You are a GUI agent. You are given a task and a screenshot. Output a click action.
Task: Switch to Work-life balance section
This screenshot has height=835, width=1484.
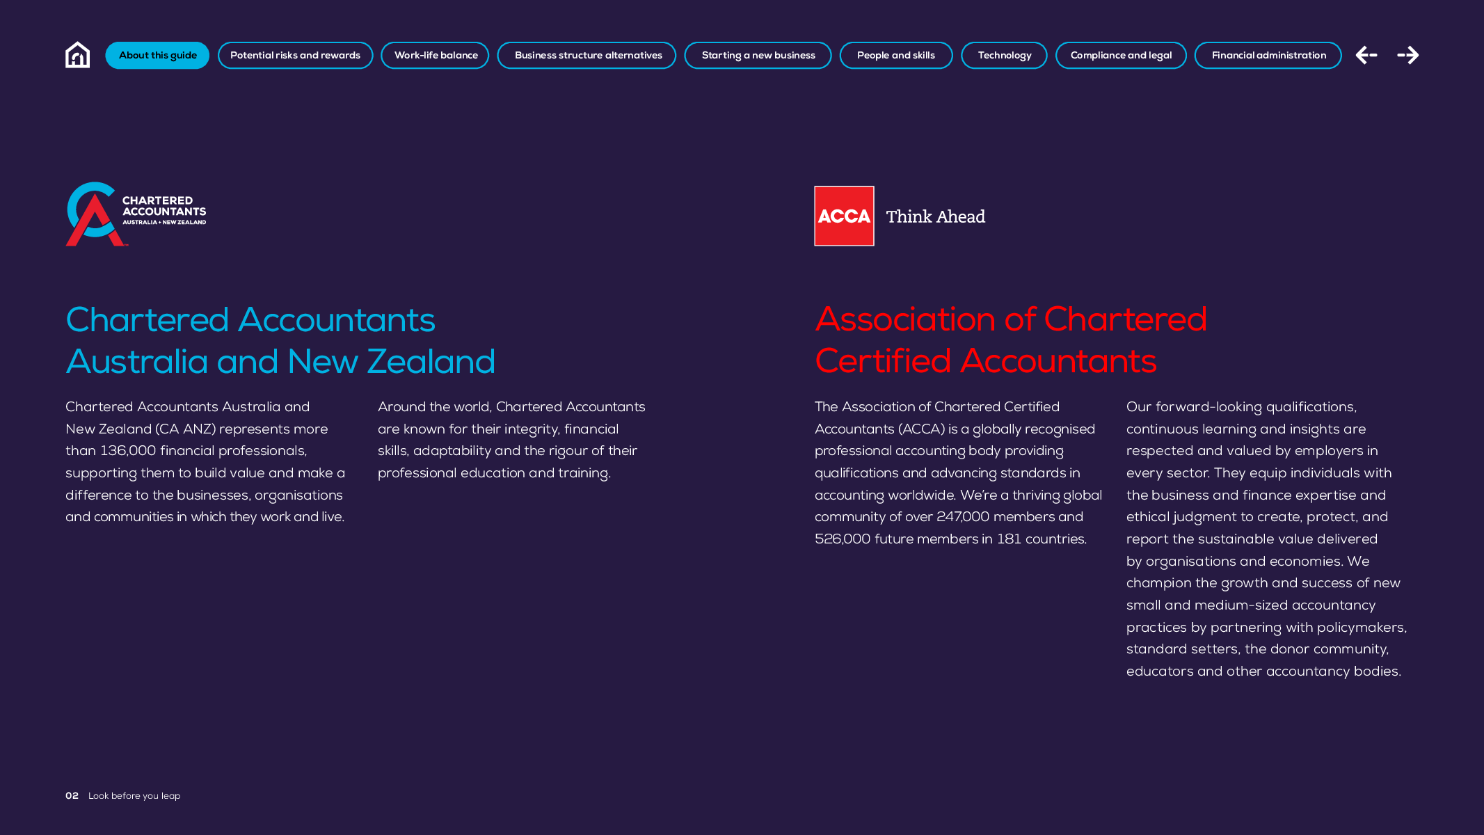pos(435,55)
